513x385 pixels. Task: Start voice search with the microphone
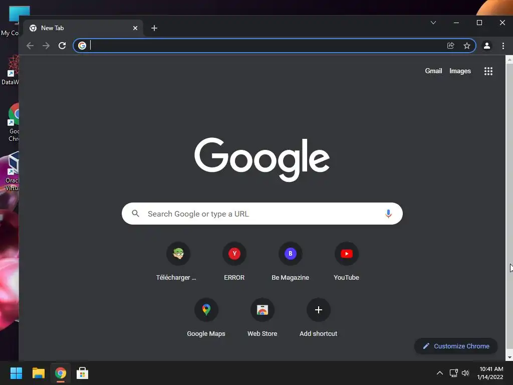click(388, 214)
